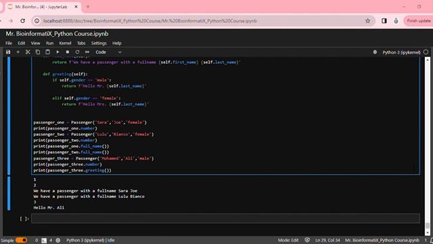This screenshot has height=244, width=433.
Task: Click the browser address bar URL
Action: click(150, 21)
